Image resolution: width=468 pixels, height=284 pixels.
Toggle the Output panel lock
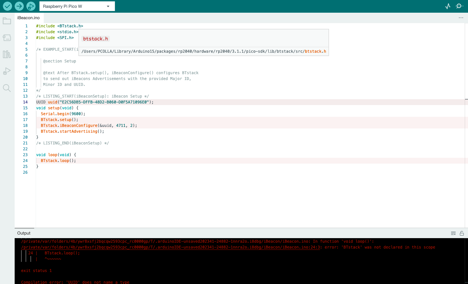tap(462, 233)
